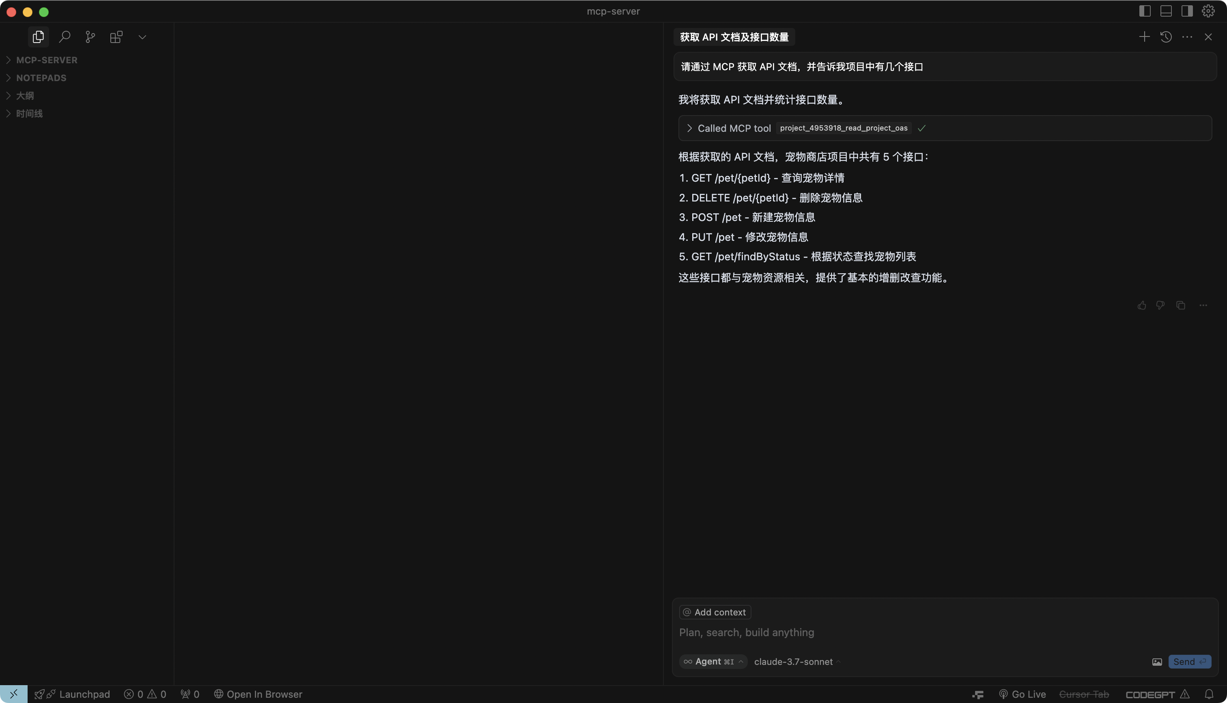This screenshot has height=703, width=1227.
Task: Toggle the bottom panel layout
Action: click(x=1166, y=11)
